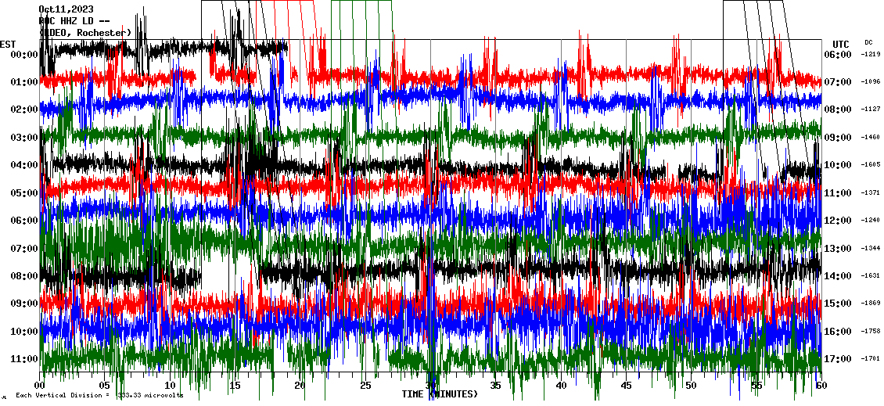Select the DC value -1219
This screenshot has height=406, width=884.
point(871,54)
